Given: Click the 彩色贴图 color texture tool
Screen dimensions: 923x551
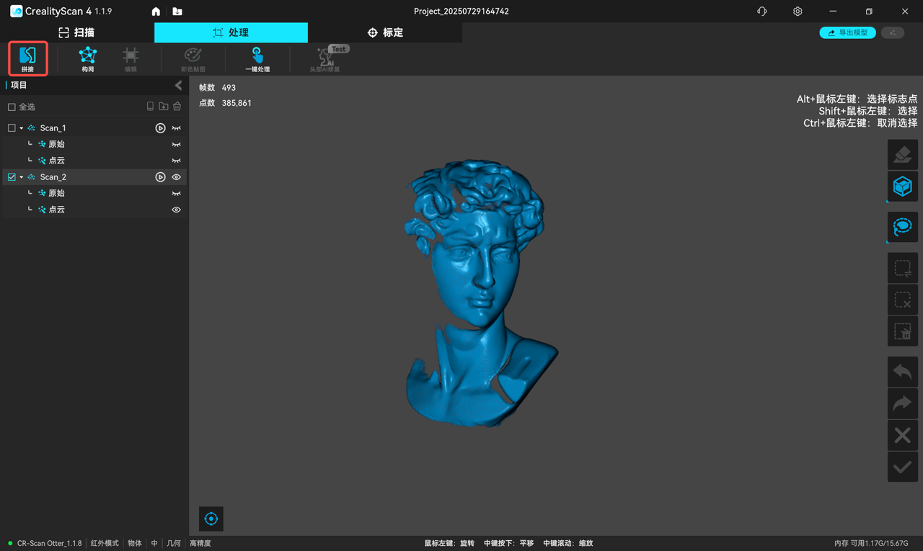Looking at the screenshot, I should pyautogui.click(x=193, y=58).
